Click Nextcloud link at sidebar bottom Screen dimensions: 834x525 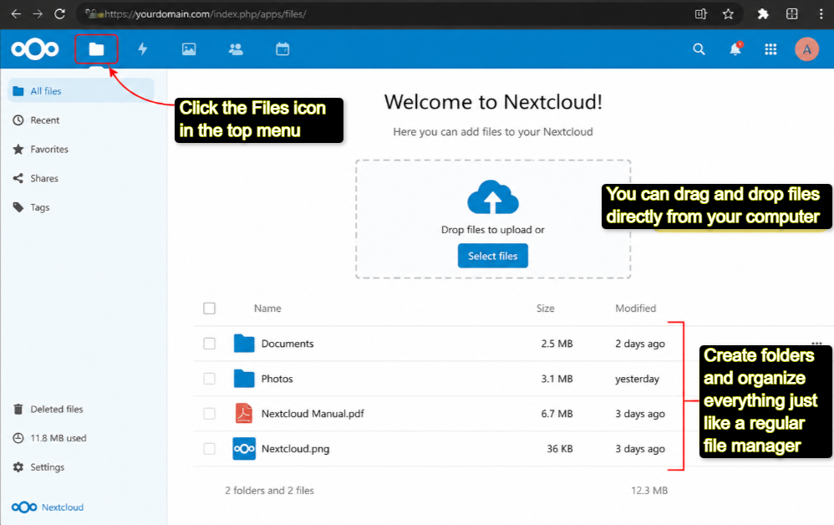point(48,507)
